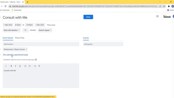Edit the slot duration minutes field

[26, 30]
